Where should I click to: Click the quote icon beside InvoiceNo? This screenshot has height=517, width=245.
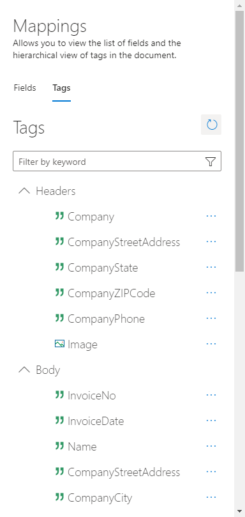tap(59, 395)
